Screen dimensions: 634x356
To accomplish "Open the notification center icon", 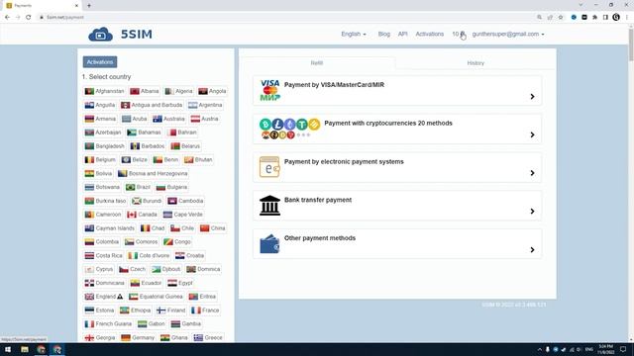I will tap(623, 349).
